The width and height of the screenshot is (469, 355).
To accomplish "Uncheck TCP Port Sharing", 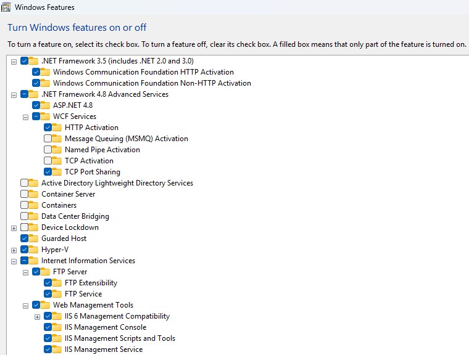I will point(48,171).
